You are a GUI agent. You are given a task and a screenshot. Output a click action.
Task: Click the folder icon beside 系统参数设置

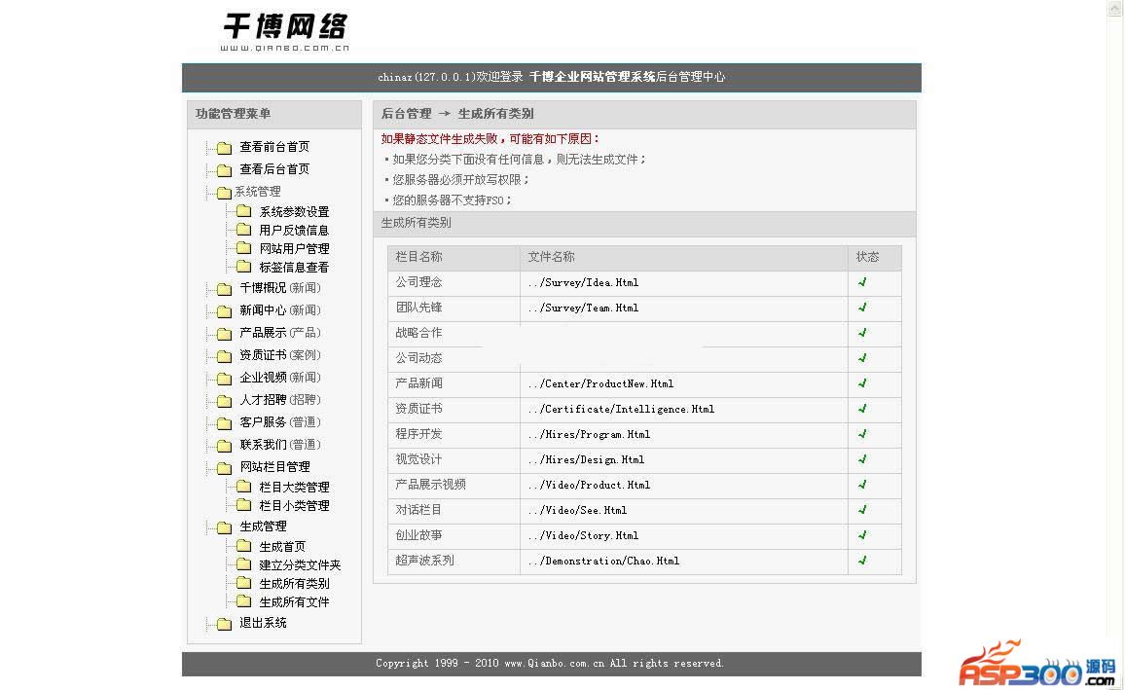pos(244,211)
